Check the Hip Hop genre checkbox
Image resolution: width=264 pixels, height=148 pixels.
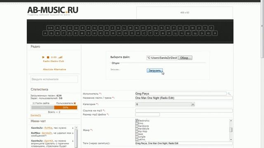tap(137, 131)
